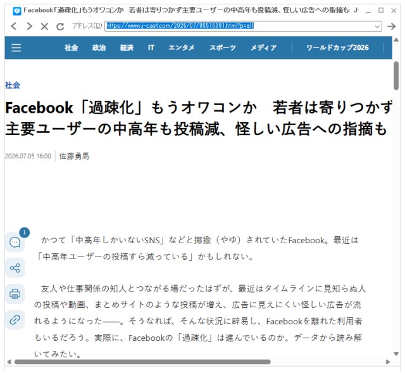Click the paragraph starting with 友人や仕事関係の知人
The image size is (405, 375).
coord(200,321)
